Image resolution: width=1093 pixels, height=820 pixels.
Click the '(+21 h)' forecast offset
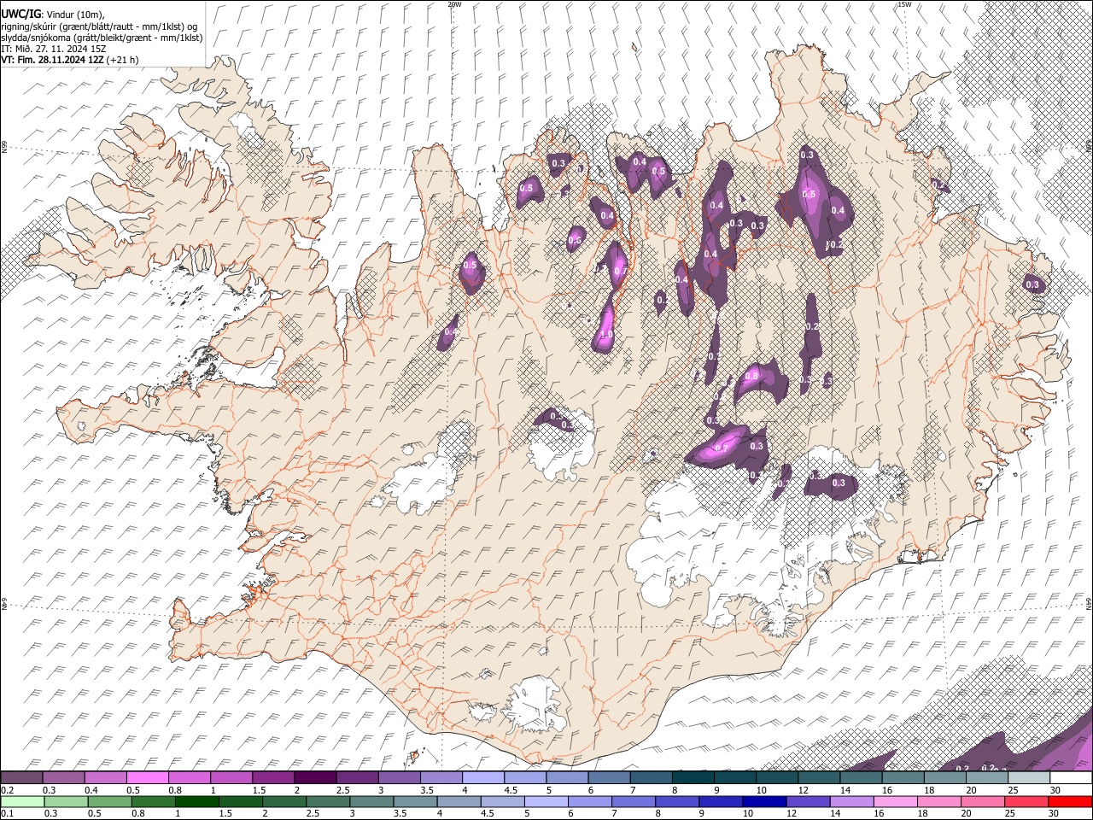pyautogui.click(x=123, y=60)
